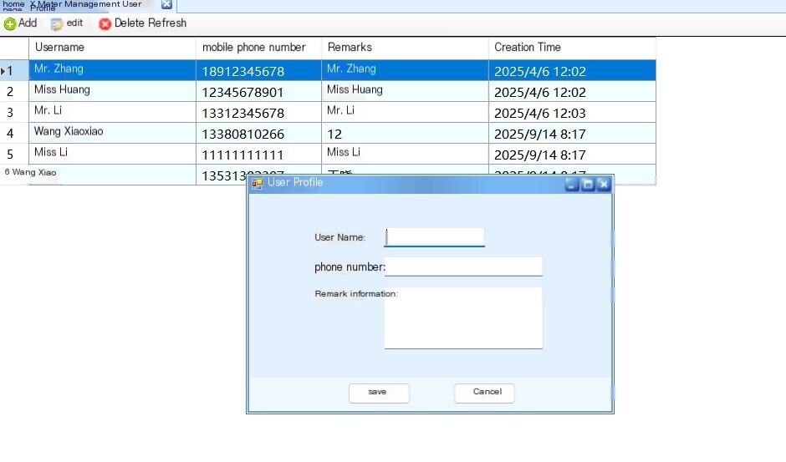Screen dimensions: 786x462
Task: Click the remark cell containing 12
Action: point(405,134)
